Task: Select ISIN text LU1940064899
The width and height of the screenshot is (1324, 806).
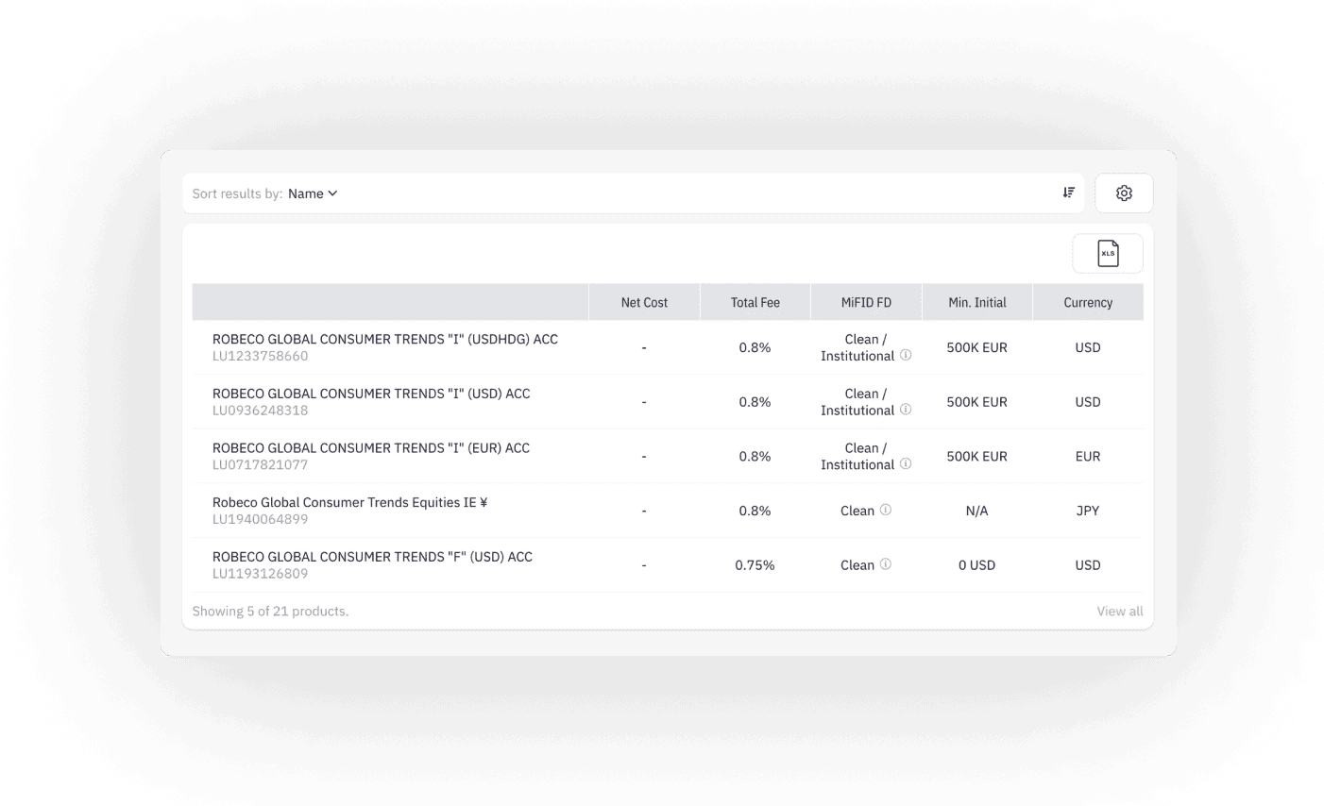Action: point(260,519)
